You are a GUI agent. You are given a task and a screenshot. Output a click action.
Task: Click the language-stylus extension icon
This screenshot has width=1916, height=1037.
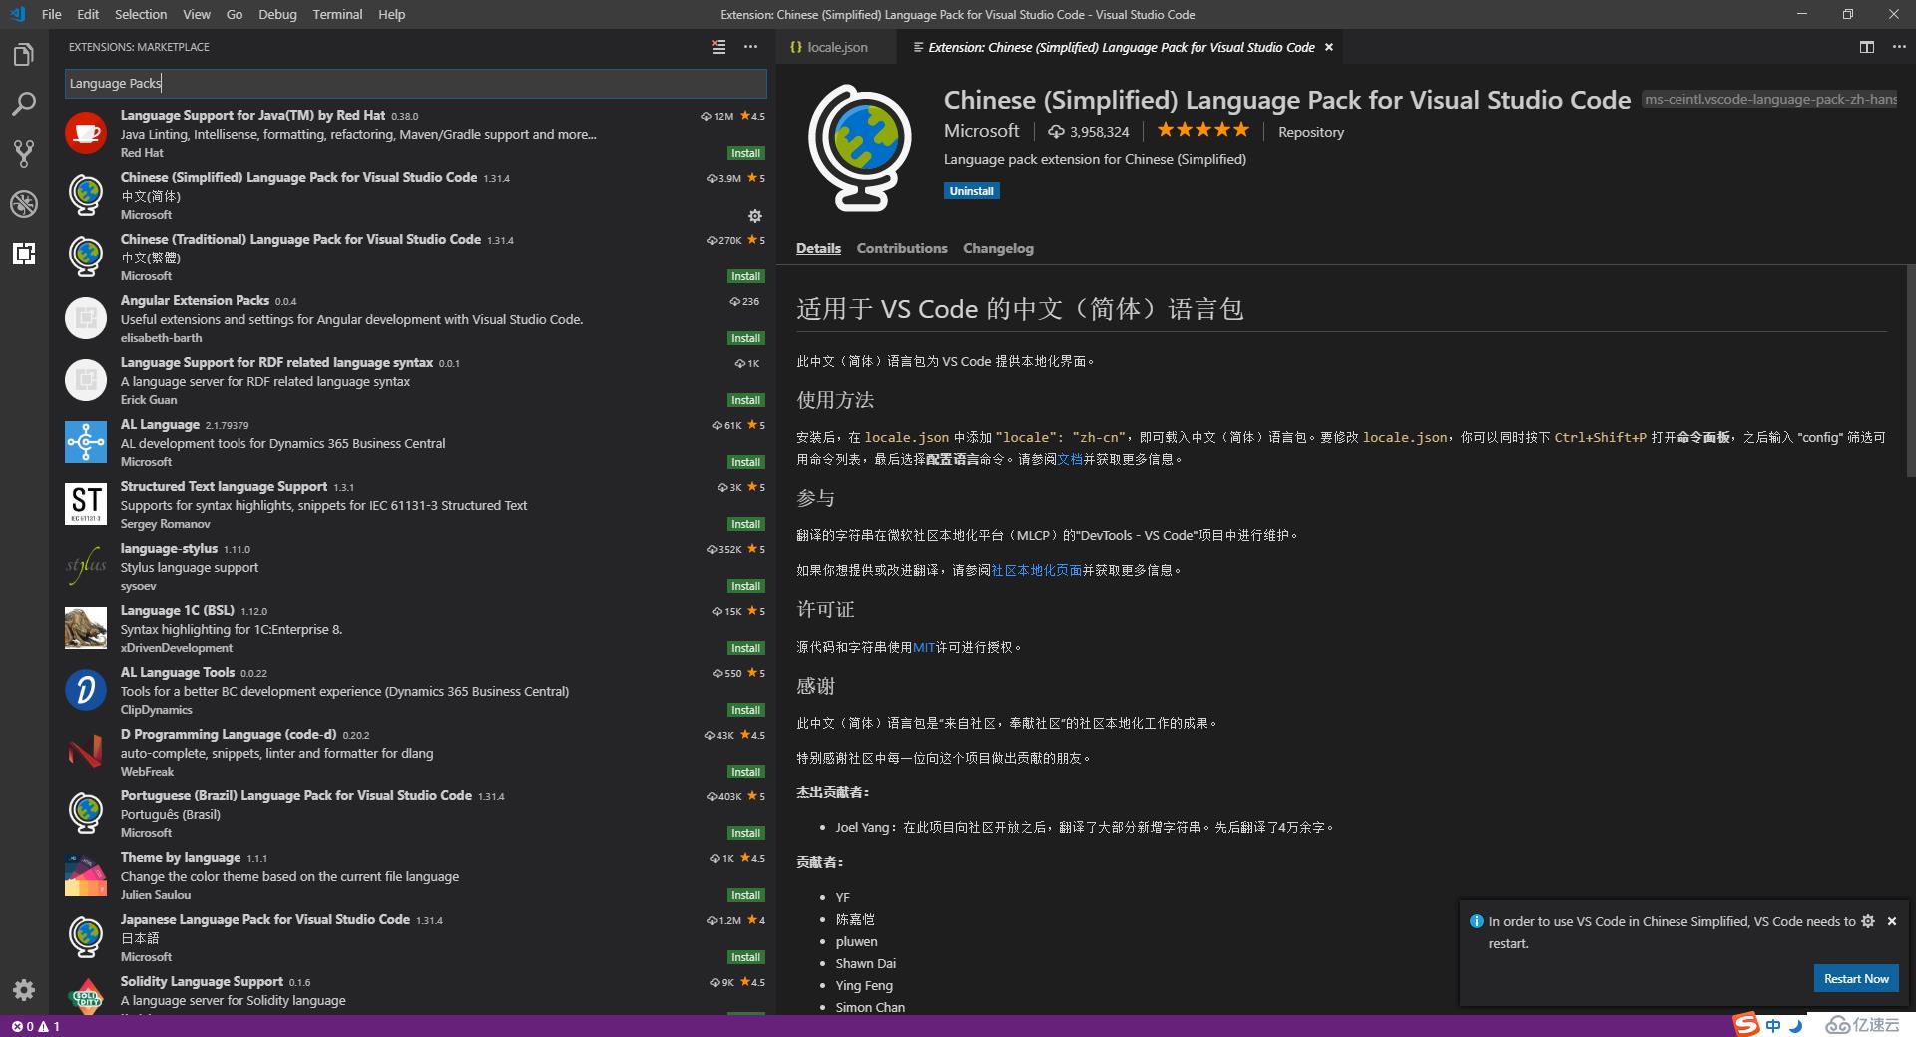[x=86, y=565]
